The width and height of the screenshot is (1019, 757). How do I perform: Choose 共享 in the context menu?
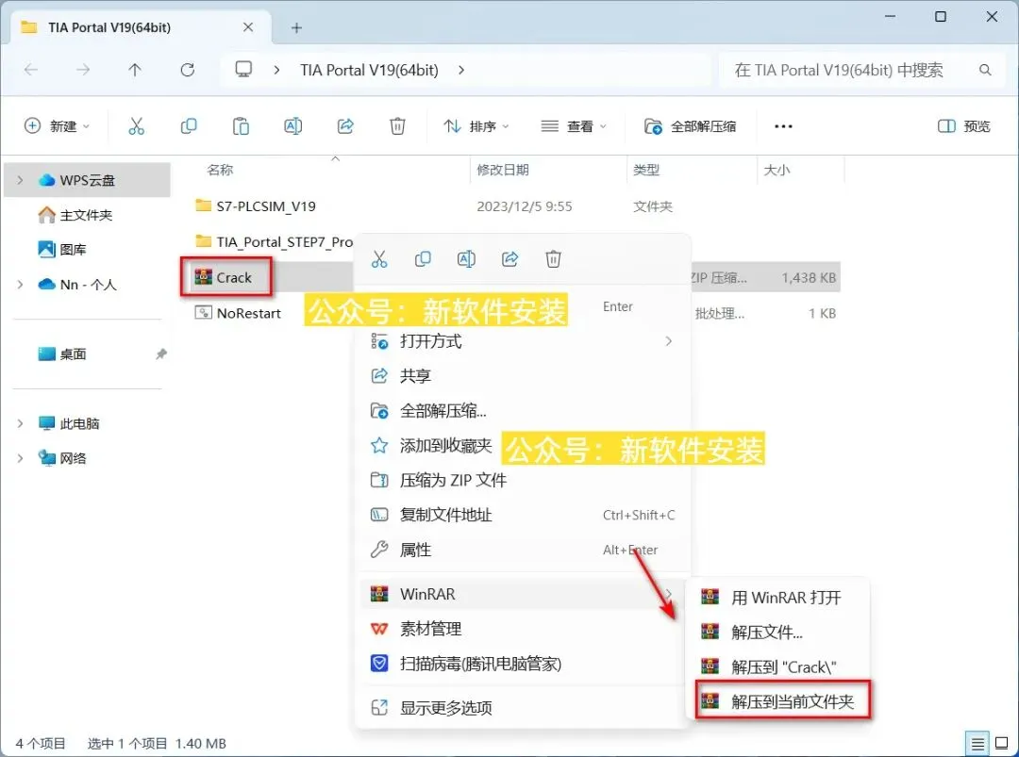pos(523,375)
